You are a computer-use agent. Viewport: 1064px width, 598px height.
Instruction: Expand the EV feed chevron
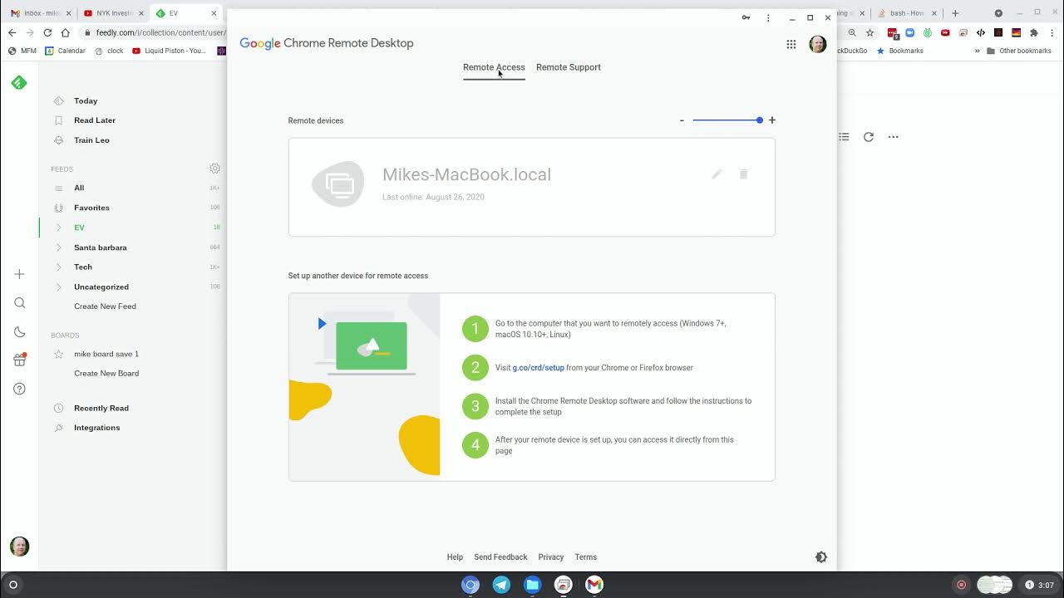tap(58, 228)
